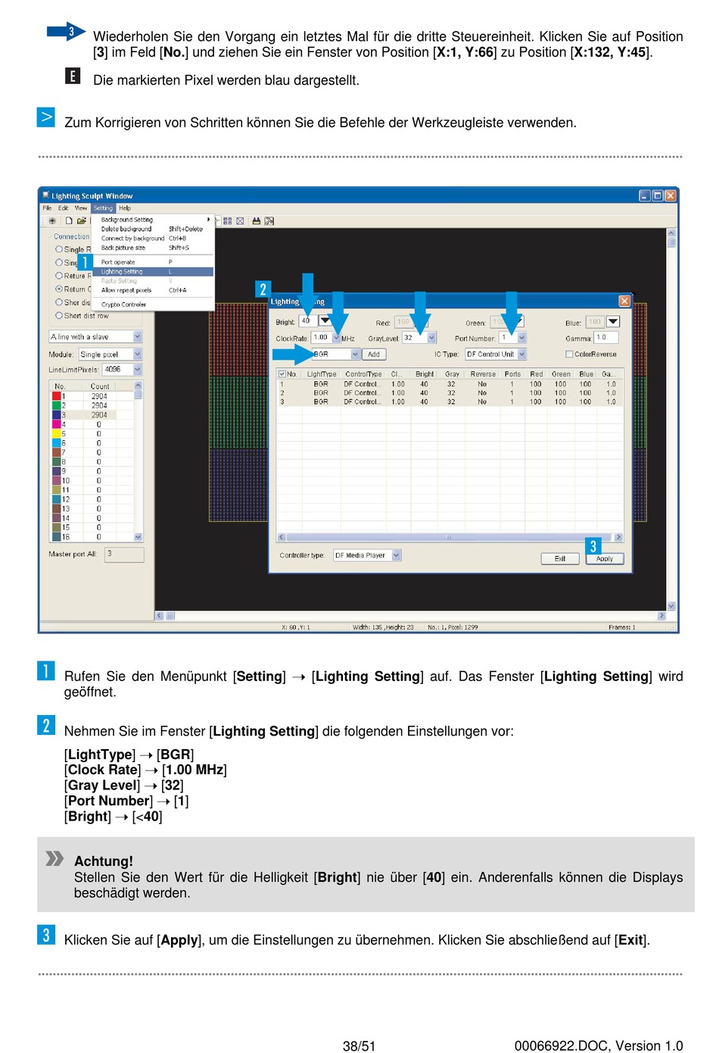Screen dimensions: 719x1053
Task: Open the Module Single pixel dropdown
Action: point(138,355)
